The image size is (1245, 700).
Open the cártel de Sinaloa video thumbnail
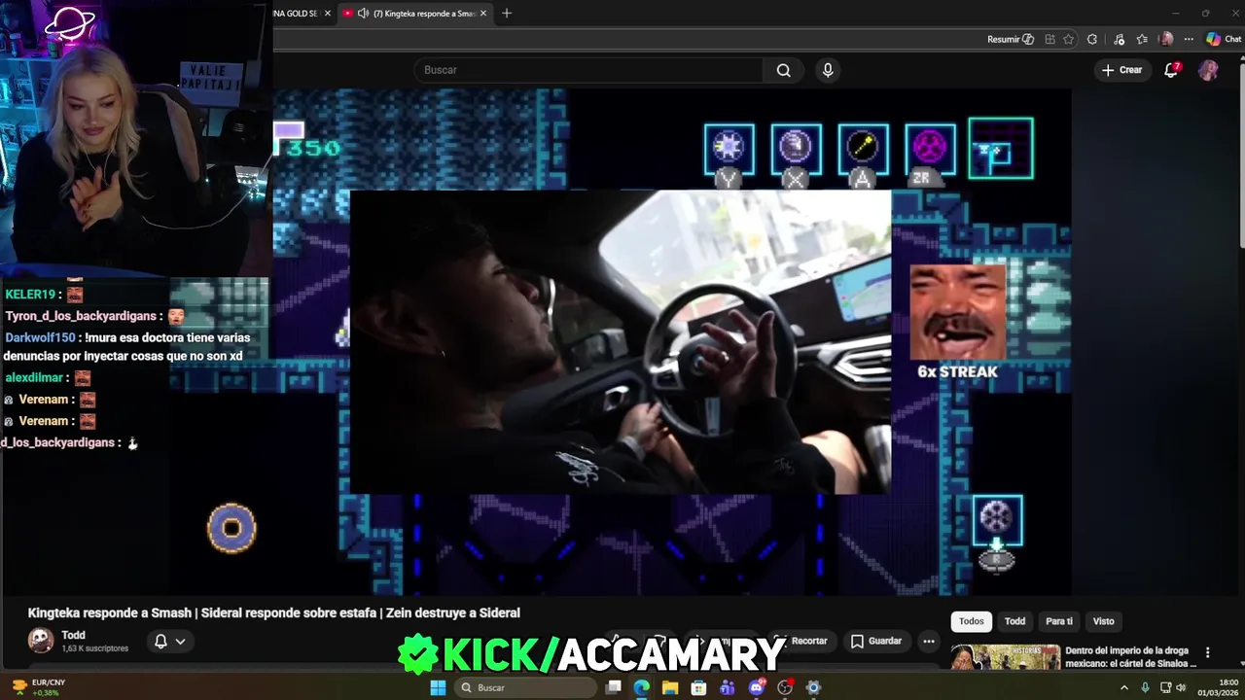pos(1005,657)
